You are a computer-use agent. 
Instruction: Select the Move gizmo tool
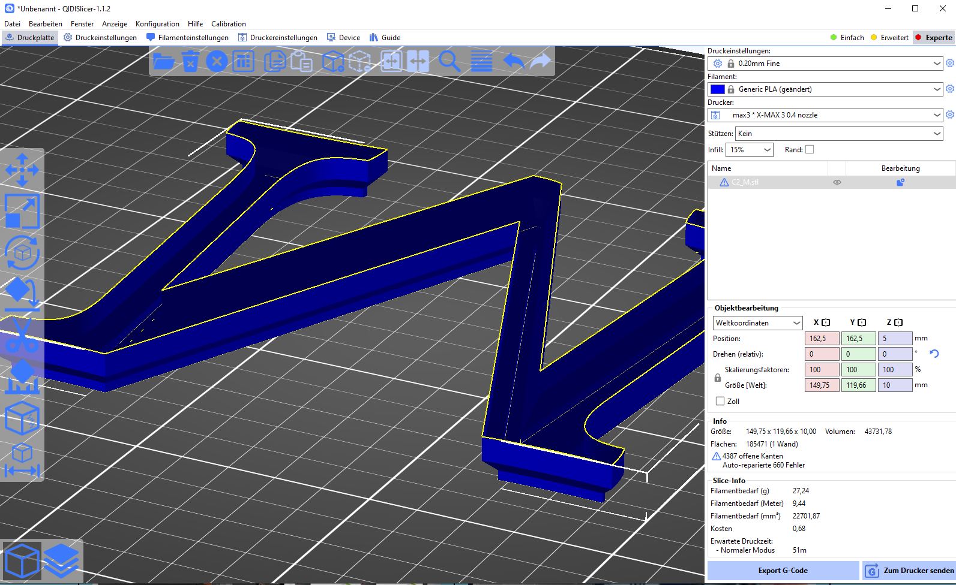22,170
